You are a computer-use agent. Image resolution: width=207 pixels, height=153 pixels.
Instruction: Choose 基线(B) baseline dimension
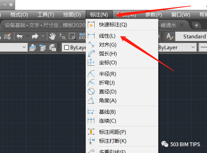122,112
